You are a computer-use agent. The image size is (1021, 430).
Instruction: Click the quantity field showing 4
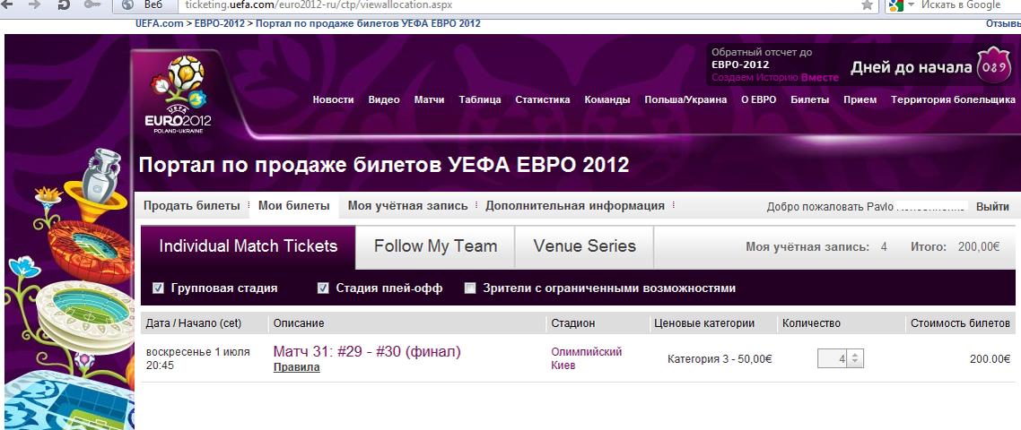[x=833, y=358]
